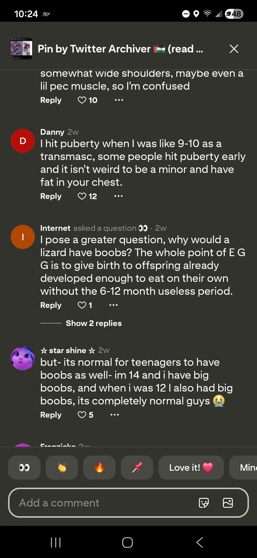Open more options on star shine's comment
The width and height of the screenshot is (257, 558).
[115, 415]
